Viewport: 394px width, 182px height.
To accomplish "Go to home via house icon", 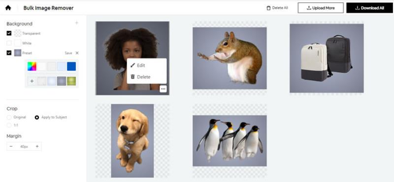I will (x=8, y=8).
